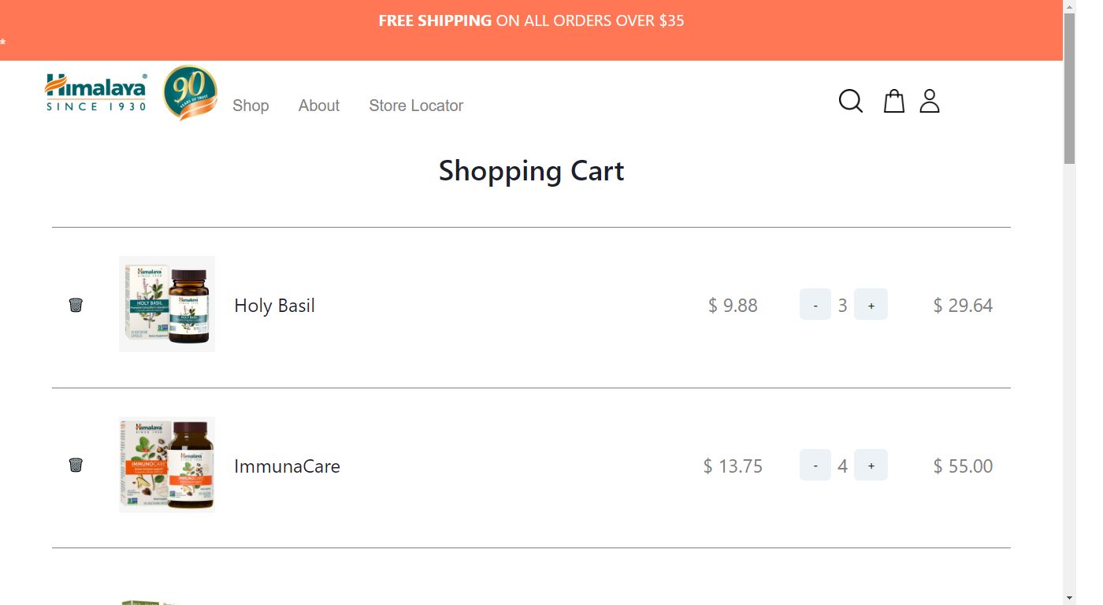Increase ImmunaCare quantity with plus

pos(871,466)
